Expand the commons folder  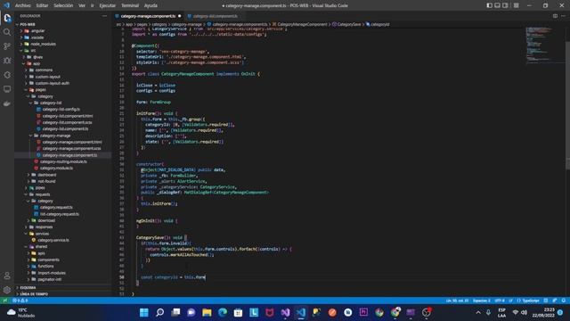point(44,70)
